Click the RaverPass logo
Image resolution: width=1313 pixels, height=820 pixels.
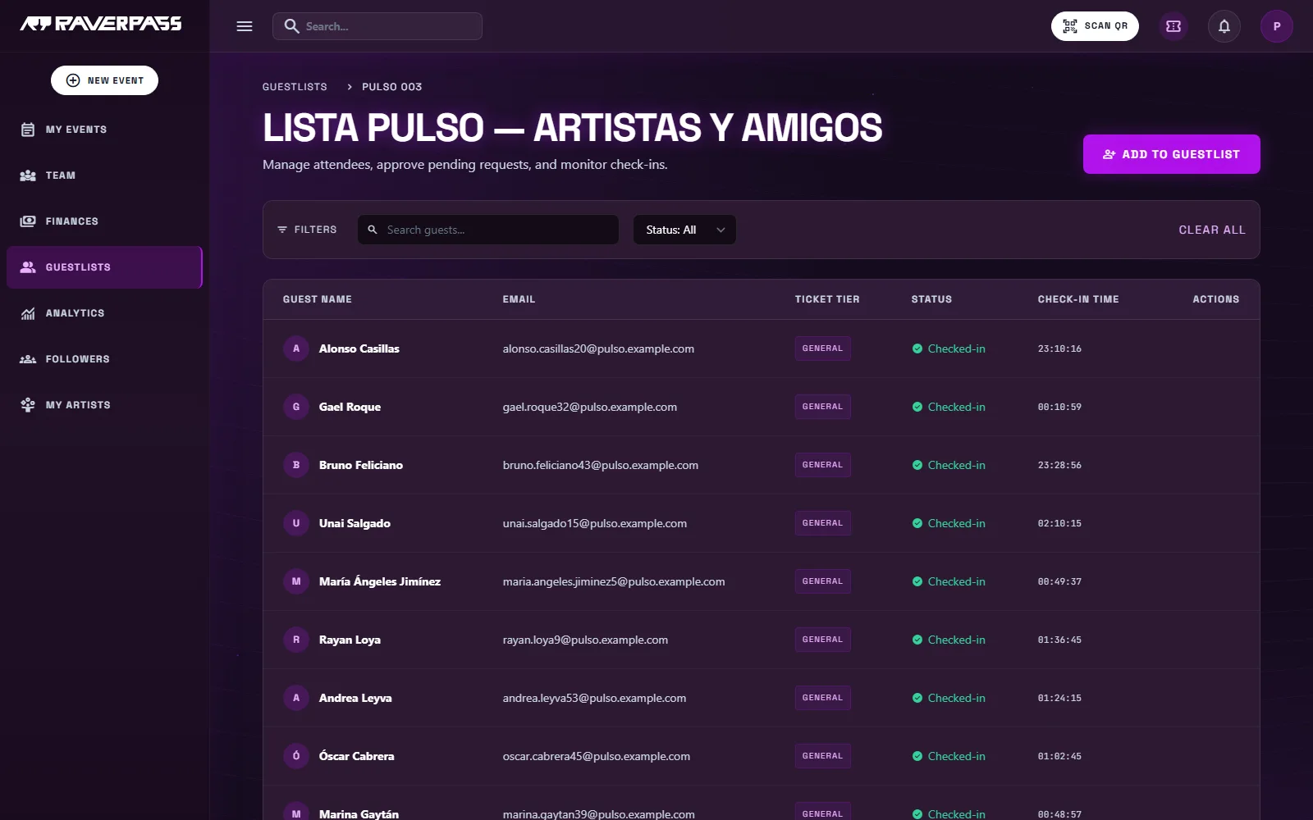pos(101,24)
